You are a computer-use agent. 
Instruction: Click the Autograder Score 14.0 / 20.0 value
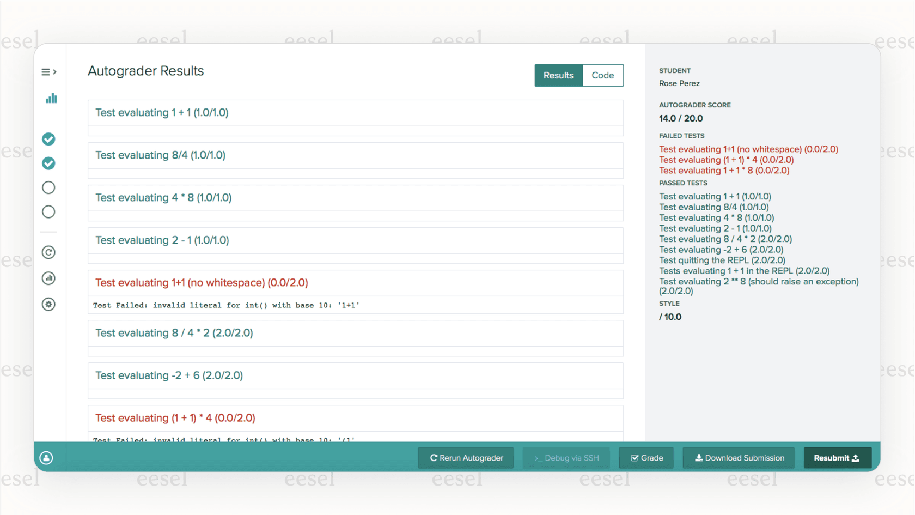[681, 118]
